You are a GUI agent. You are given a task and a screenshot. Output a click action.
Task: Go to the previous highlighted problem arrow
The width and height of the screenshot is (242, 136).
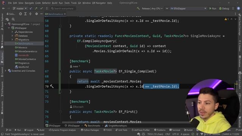pos(231,19)
